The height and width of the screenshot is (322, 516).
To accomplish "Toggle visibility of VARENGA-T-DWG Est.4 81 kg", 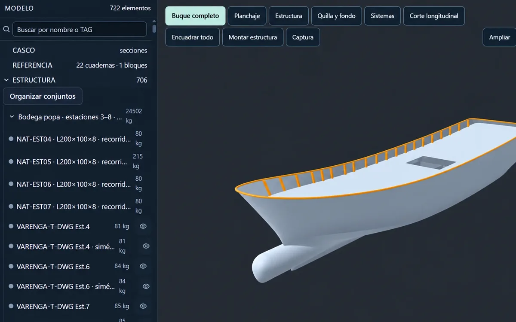I will click(143, 226).
